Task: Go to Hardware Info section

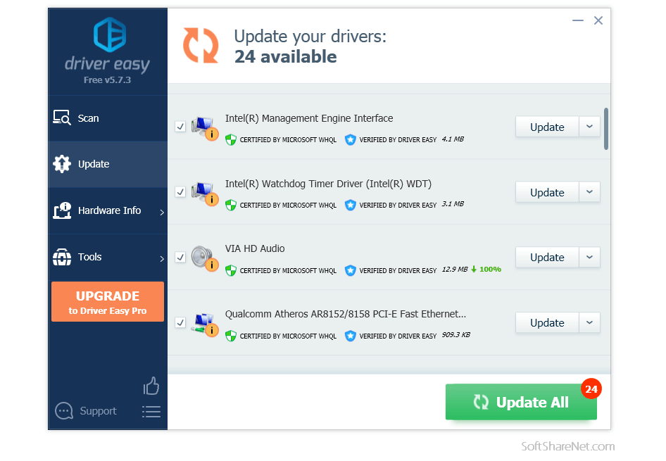Action: click(108, 210)
